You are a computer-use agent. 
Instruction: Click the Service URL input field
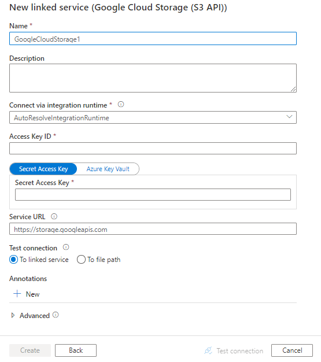153,229
